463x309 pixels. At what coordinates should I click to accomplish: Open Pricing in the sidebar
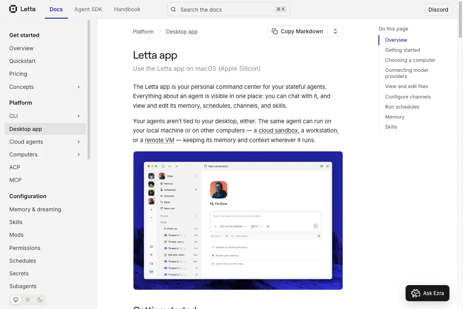(x=18, y=74)
